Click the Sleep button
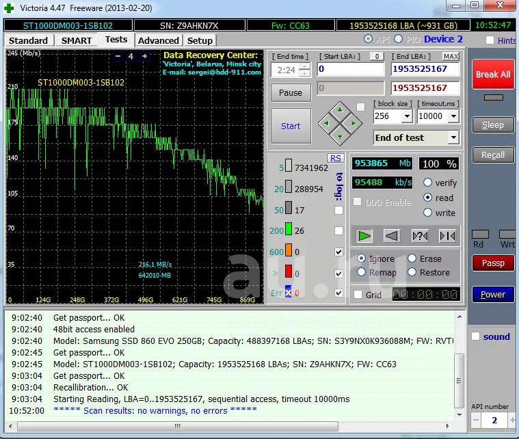The image size is (519, 439). point(493,125)
